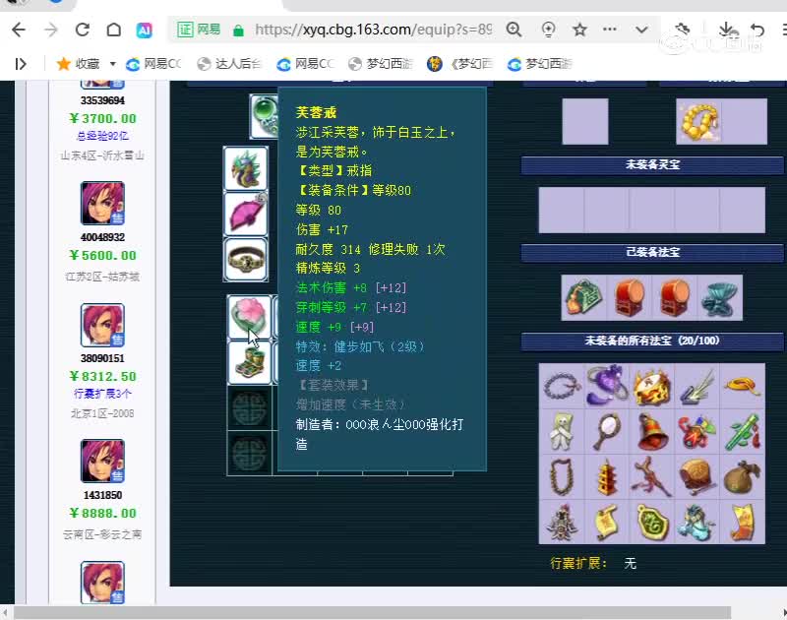The height and width of the screenshot is (620, 787).
Task: Open character listing priced ¥3700.00
Action: (x=102, y=118)
